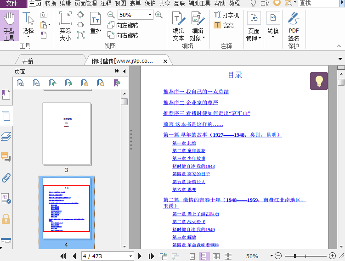Screen dimensions: 345x261
Task: Select the Typewriter tool
Action: tap(226, 15)
